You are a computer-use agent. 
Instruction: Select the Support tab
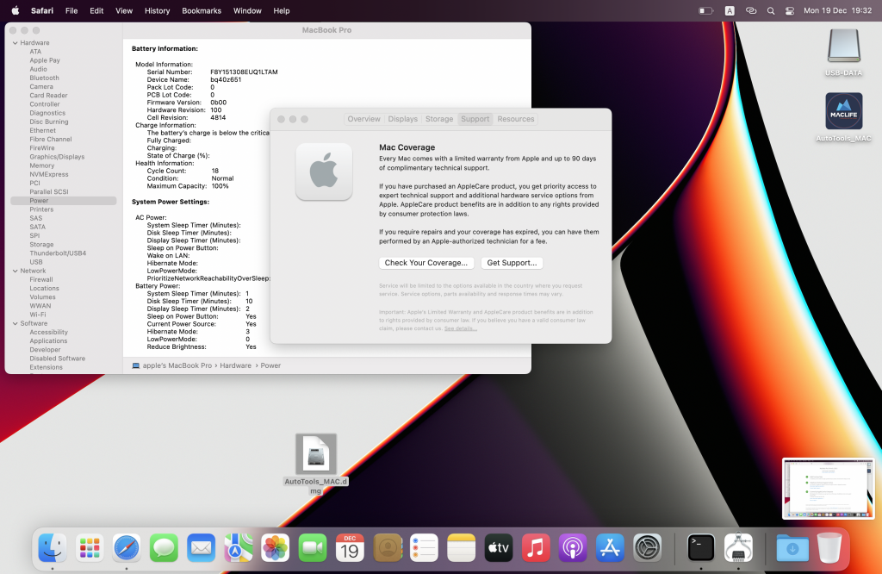click(475, 119)
